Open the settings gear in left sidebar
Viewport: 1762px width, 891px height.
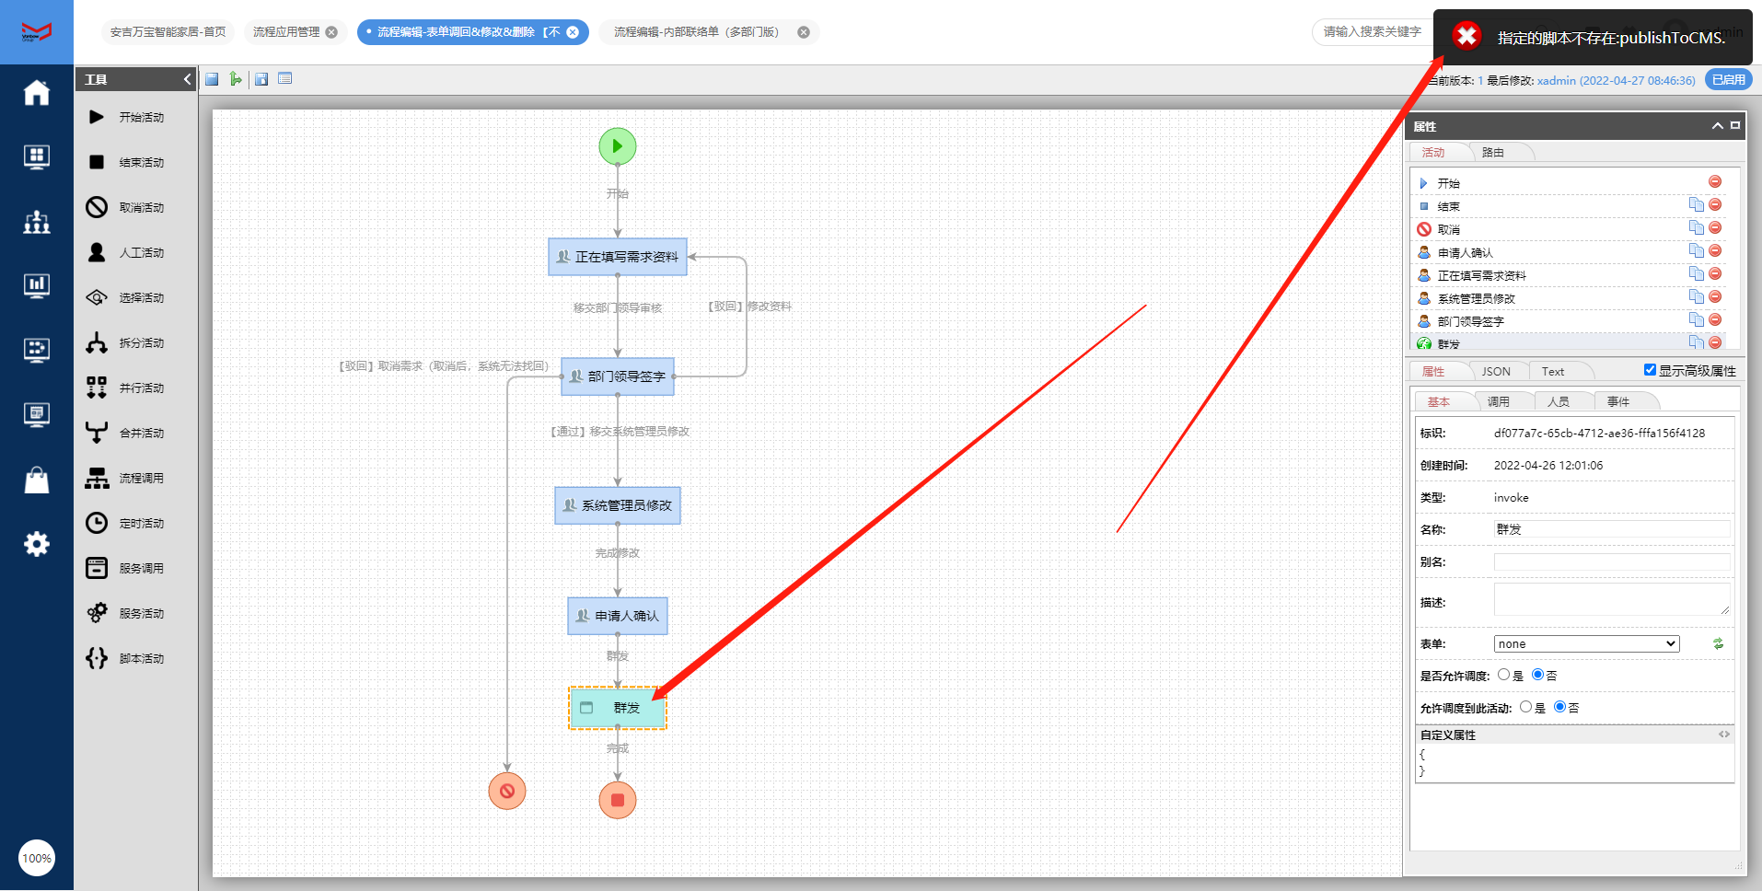(x=37, y=544)
